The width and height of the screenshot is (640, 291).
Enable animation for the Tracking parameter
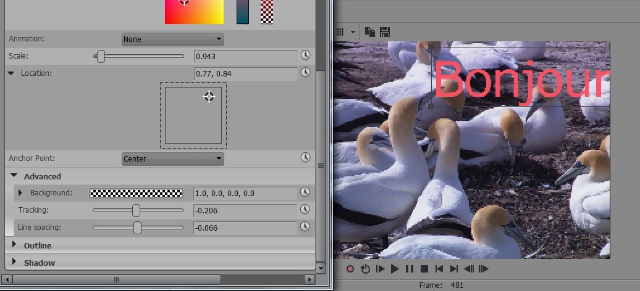pos(305,210)
